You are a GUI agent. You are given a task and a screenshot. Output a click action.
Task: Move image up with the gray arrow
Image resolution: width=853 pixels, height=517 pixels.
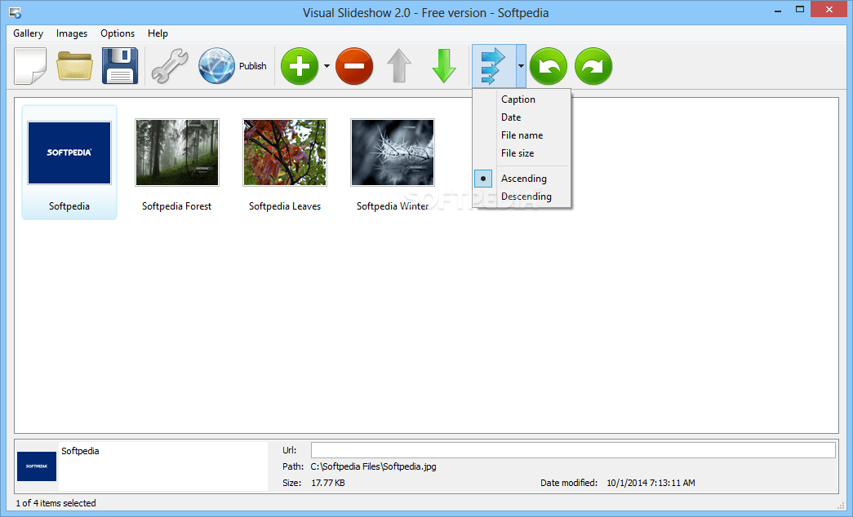point(399,66)
